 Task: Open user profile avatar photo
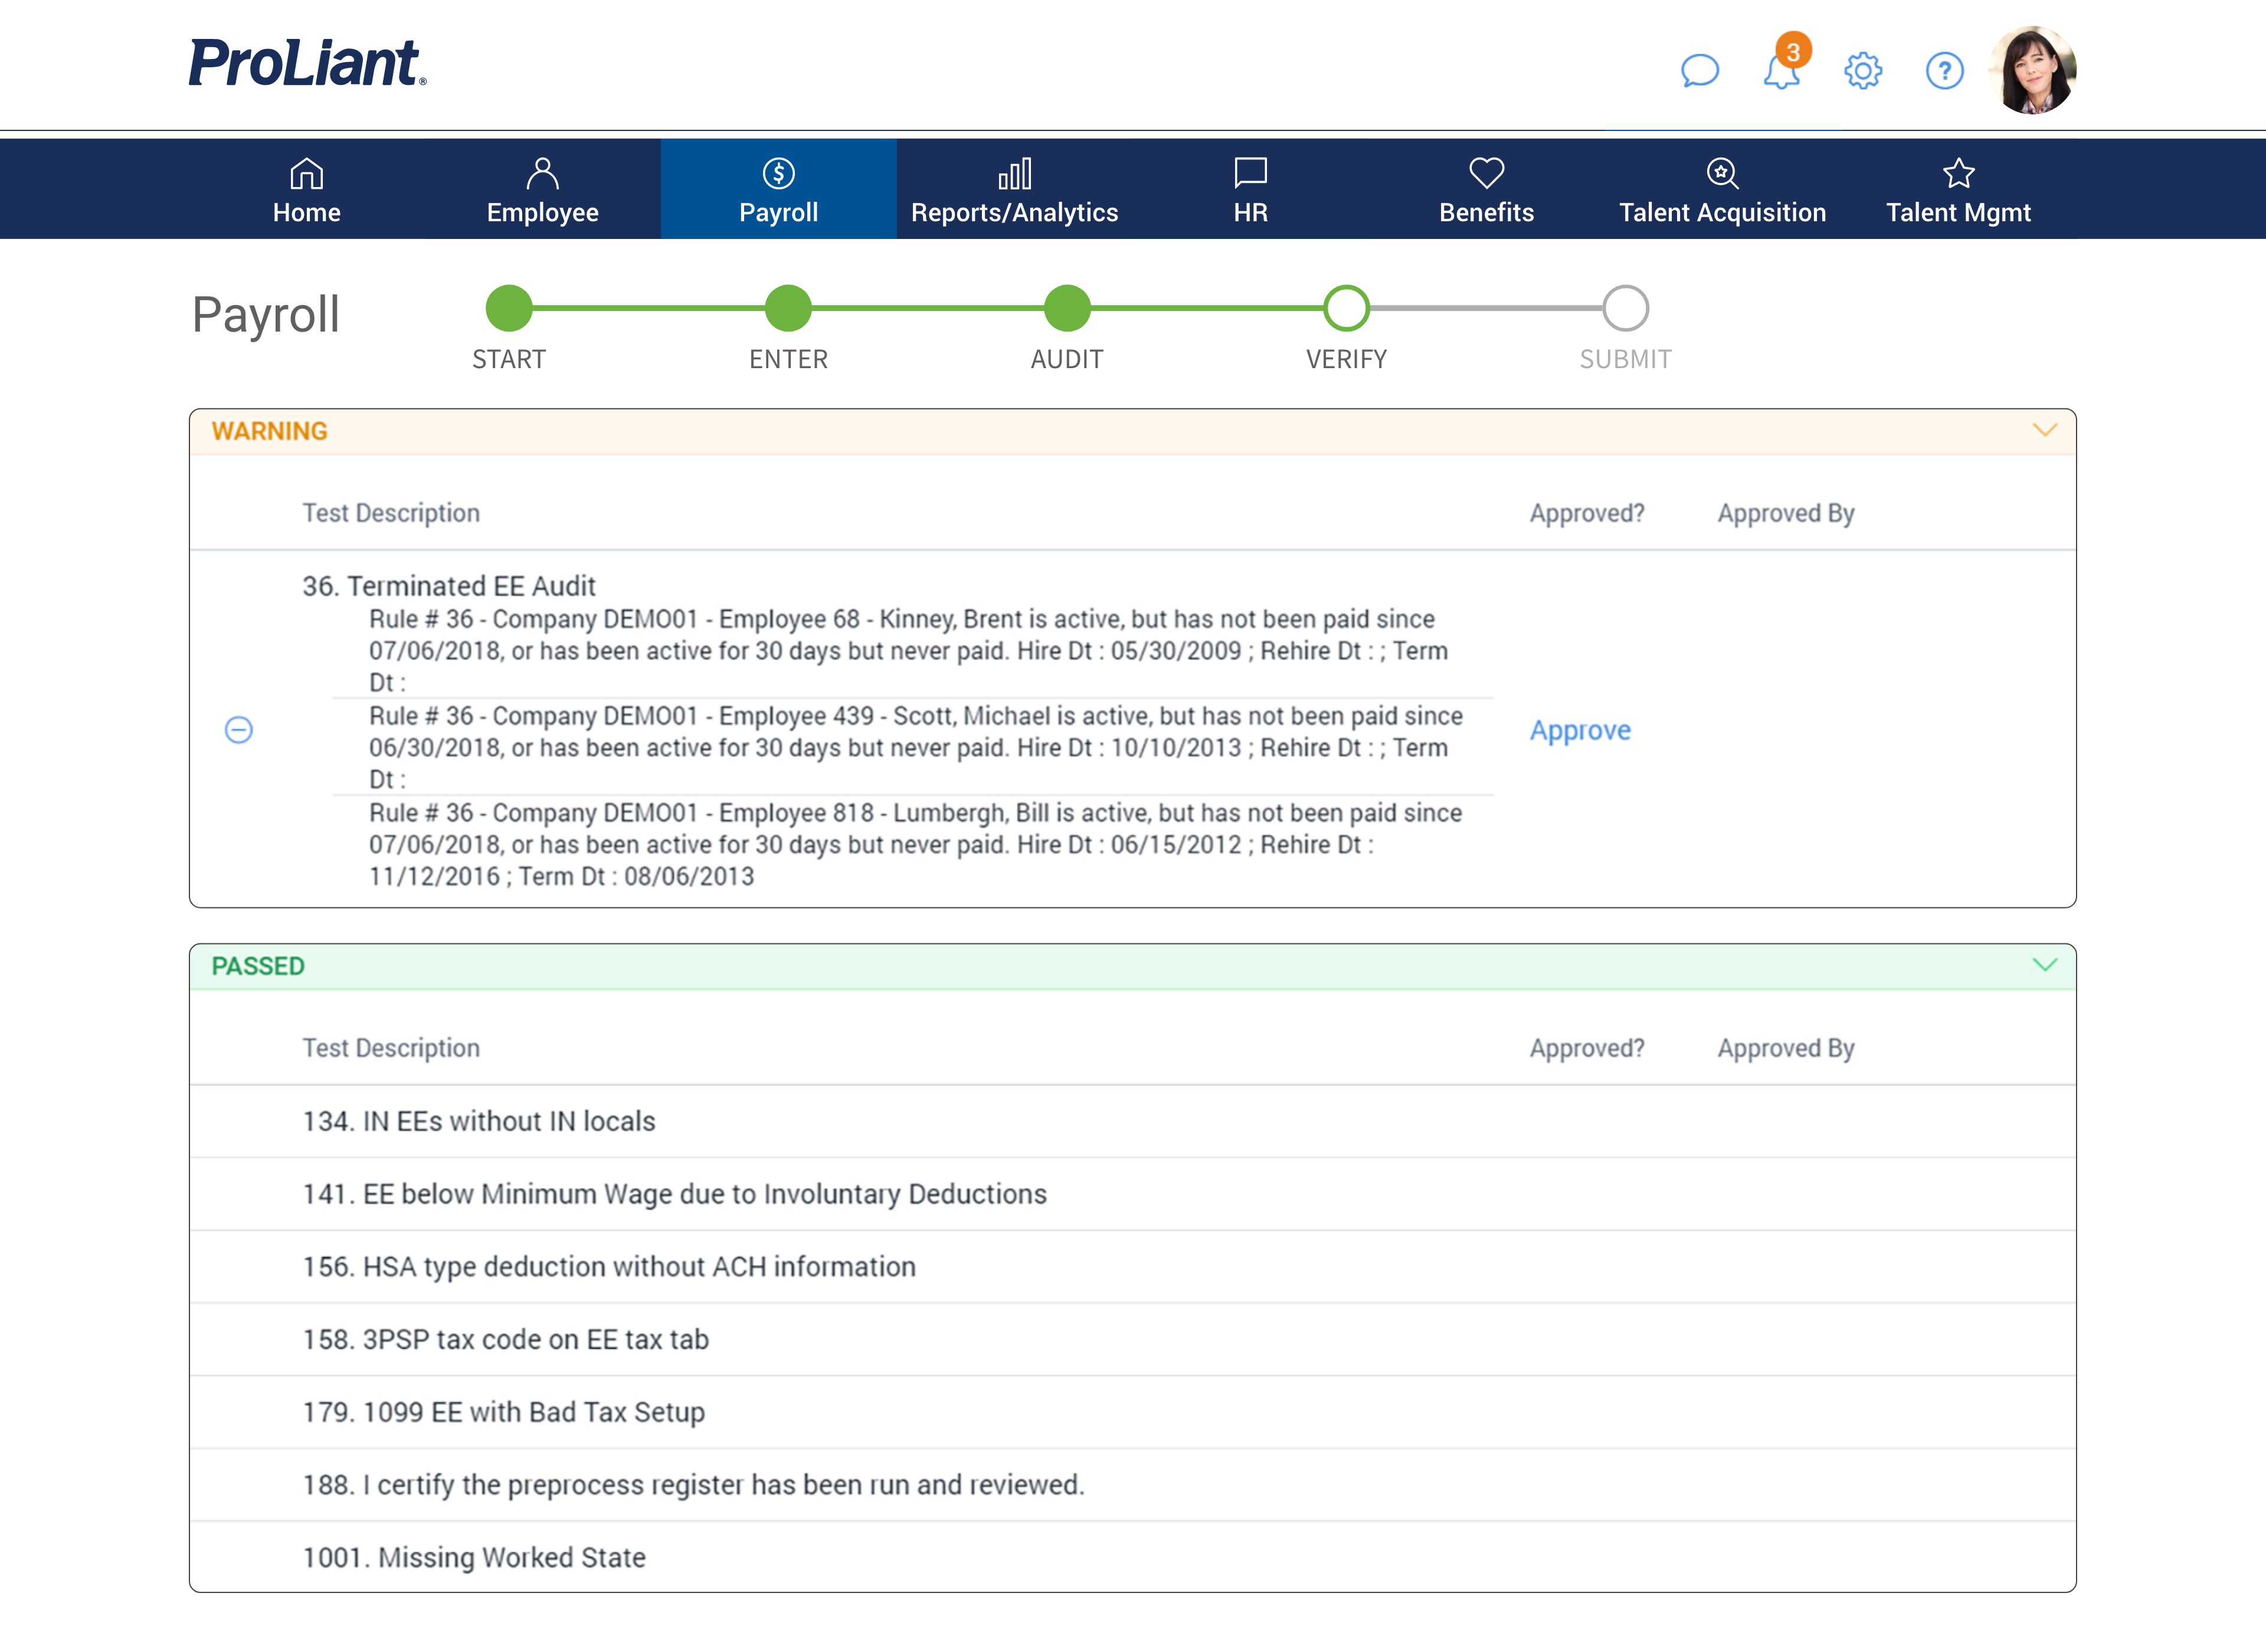coord(2033,71)
